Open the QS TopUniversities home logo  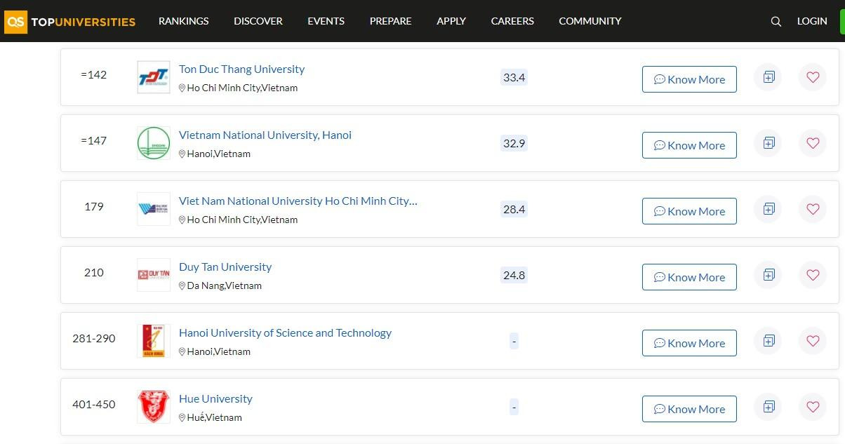click(70, 21)
